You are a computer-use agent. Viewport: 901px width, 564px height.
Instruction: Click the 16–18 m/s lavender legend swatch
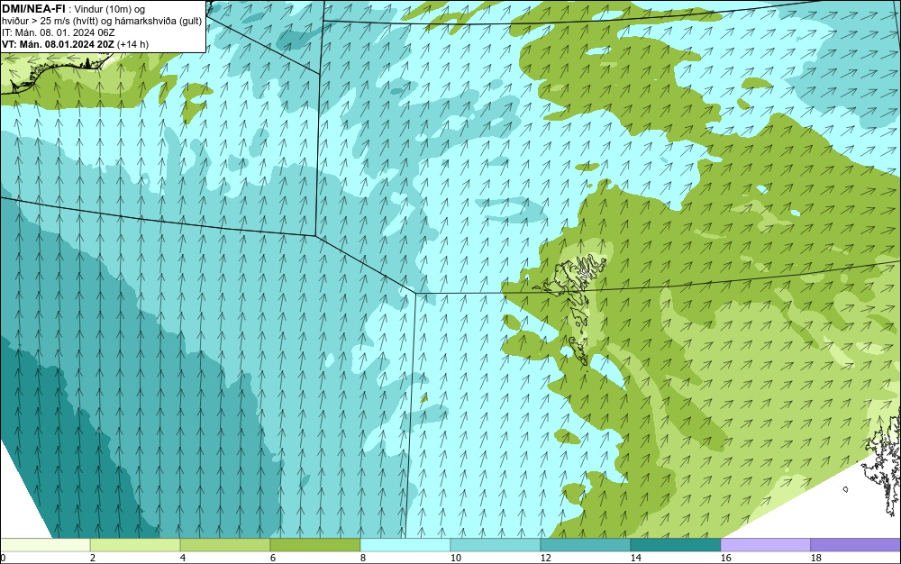[765, 544]
